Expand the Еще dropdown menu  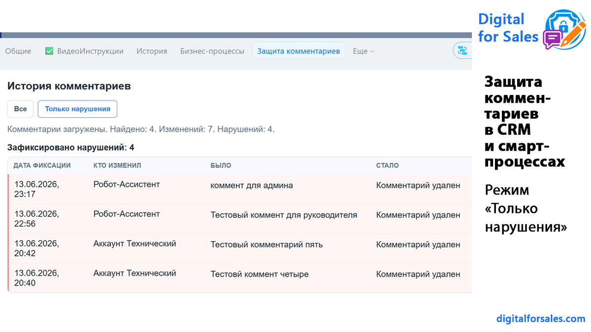(363, 51)
